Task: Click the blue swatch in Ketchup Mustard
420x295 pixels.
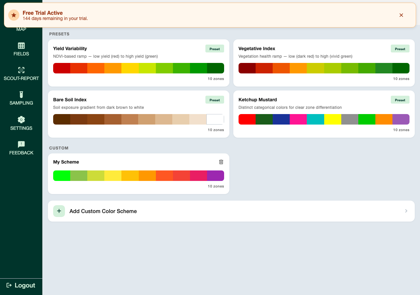Action: pos(281,119)
